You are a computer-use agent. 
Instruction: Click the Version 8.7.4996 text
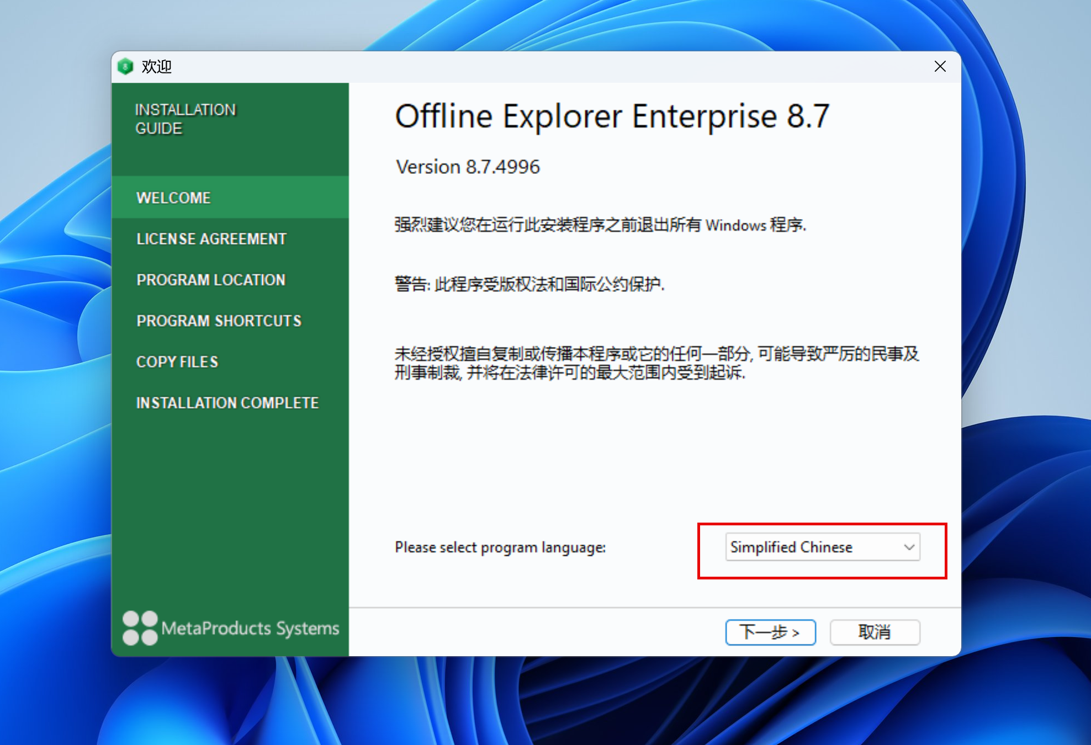(468, 167)
